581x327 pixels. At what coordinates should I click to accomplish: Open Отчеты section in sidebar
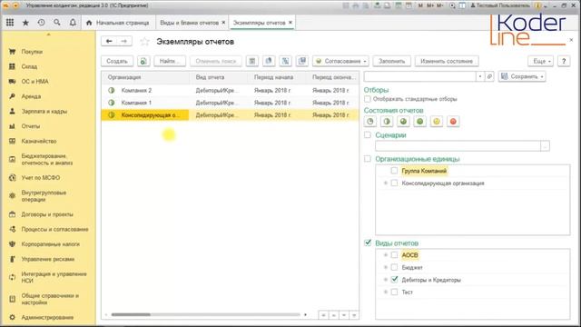pyautogui.click(x=30, y=126)
